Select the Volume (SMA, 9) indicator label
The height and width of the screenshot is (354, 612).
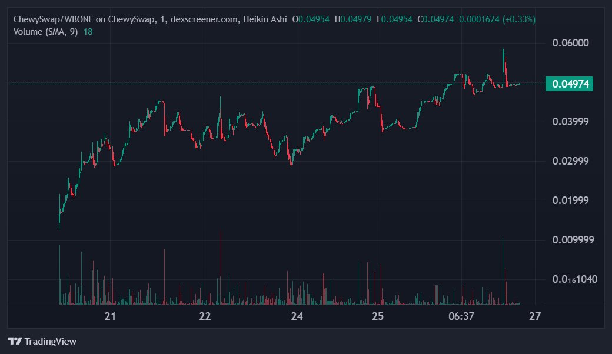[x=45, y=32]
